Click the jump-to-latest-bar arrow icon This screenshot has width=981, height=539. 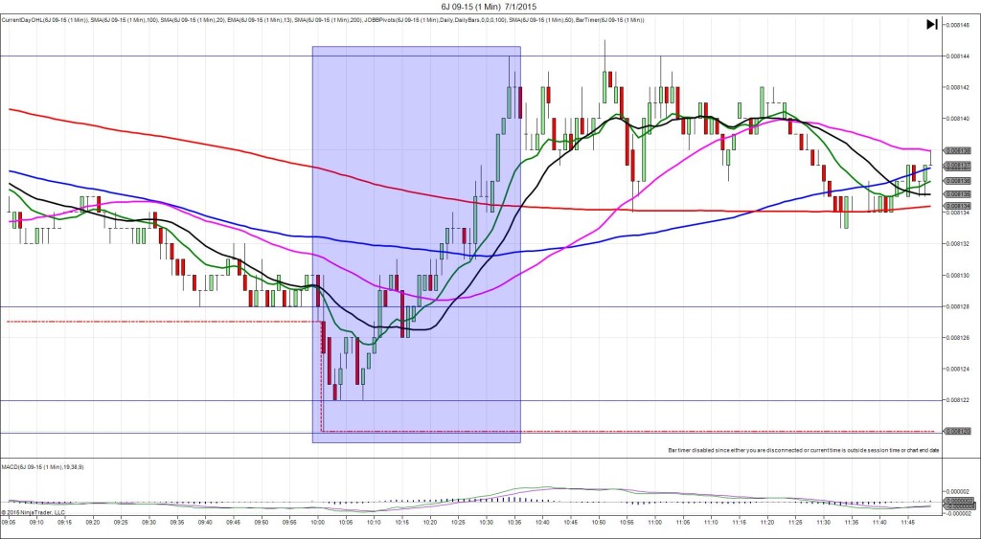[930, 25]
